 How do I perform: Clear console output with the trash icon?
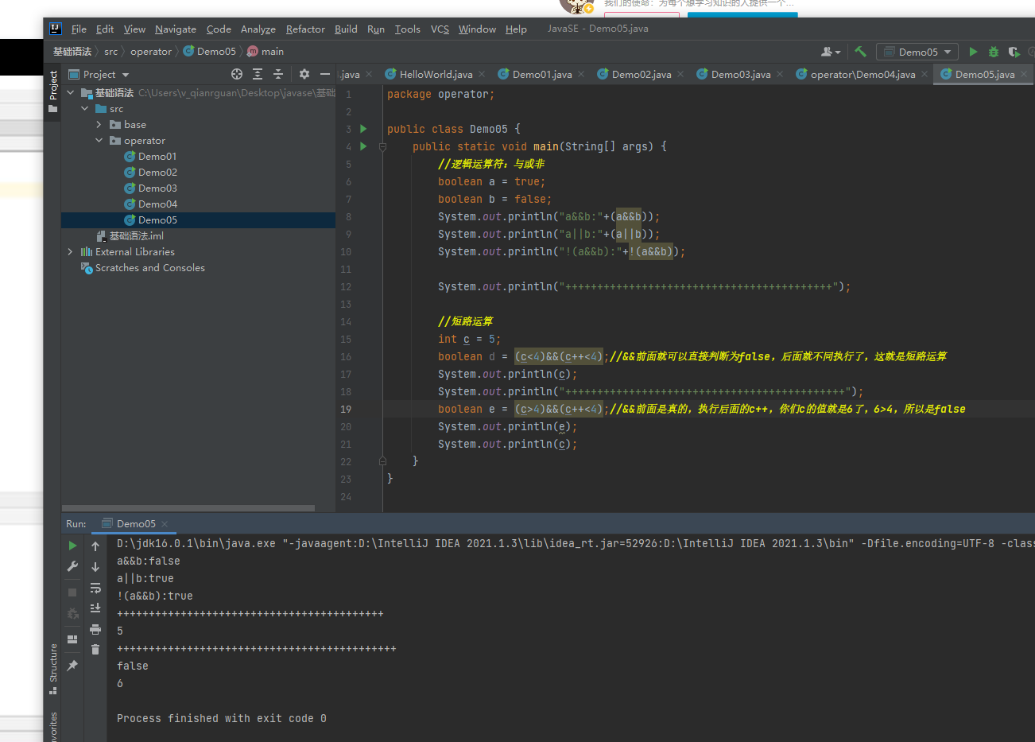[x=95, y=650]
